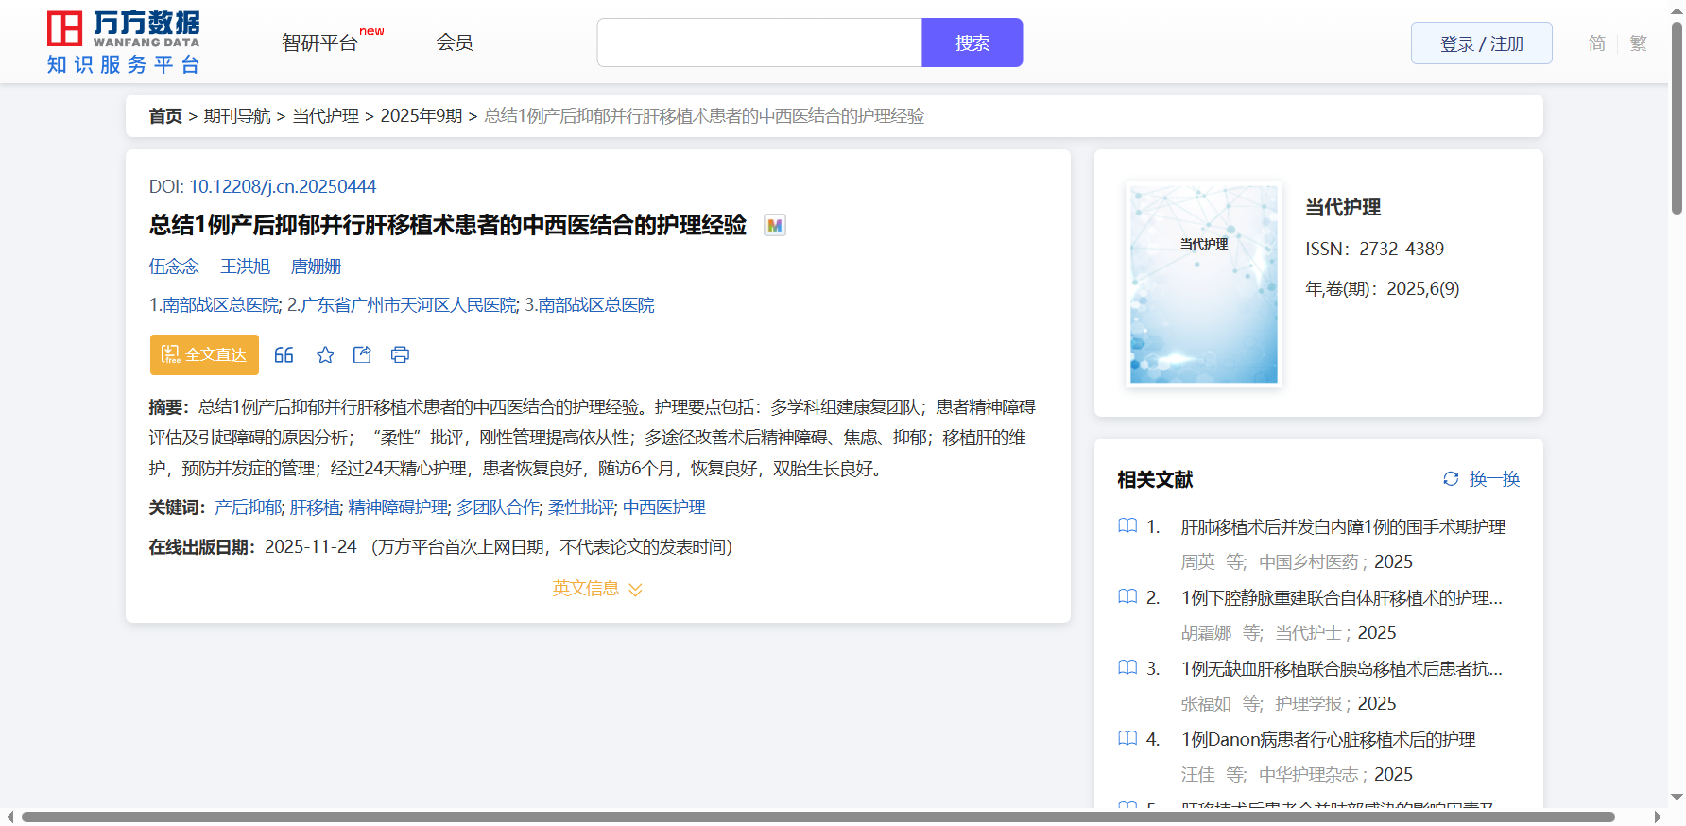Click the 当代护理 journal cover thumbnail
Viewport: 1686px width, 826px height.
click(x=1203, y=284)
